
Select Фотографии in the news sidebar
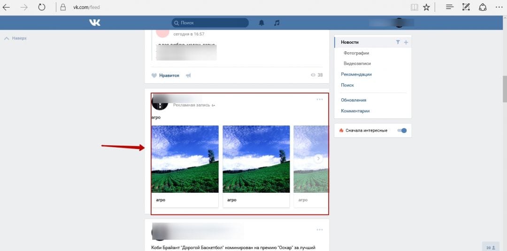(x=356, y=53)
